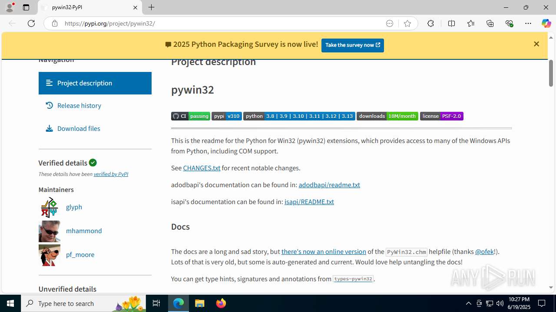
Task: Open the Windows Start menu
Action: (10, 303)
